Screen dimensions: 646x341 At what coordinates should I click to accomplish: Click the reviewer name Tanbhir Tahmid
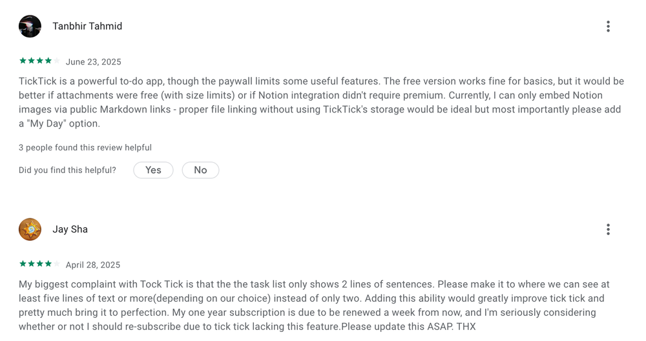point(87,26)
